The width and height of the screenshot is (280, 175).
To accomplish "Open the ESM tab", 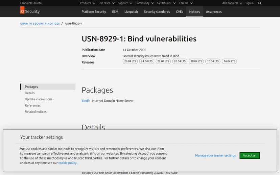I will point(115,11).
